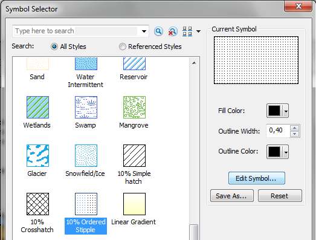
Task: Pick the Reservoir fill symbol
Action: [x=134, y=63]
